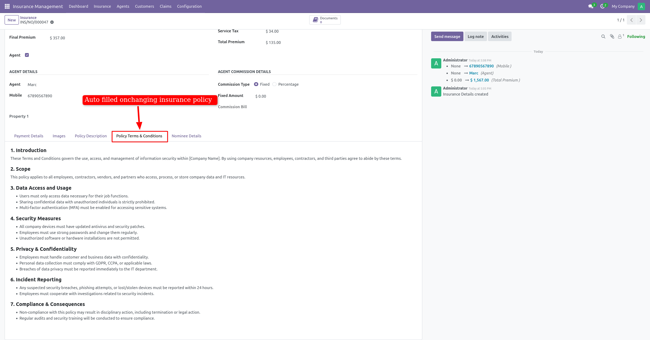This screenshot has height=340, width=650.
Task: Click Log note button
Action: (x=476, y=37)
